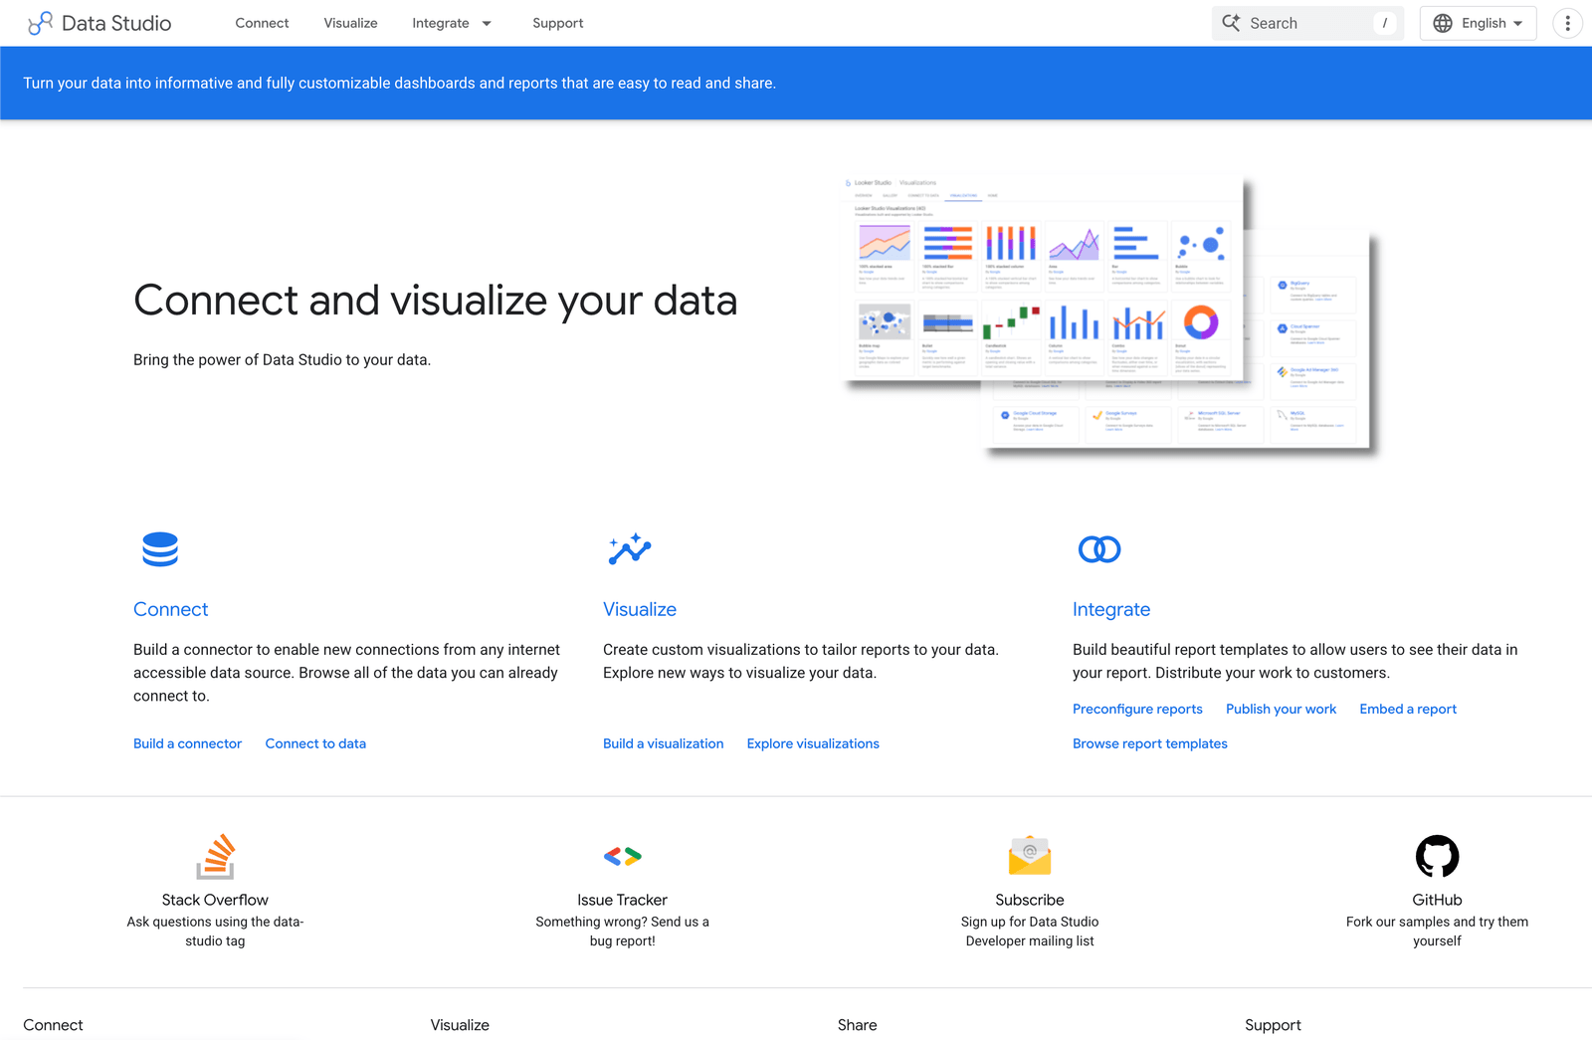
Task: Open the Explore visualizations link
Action: tap(813, 743)
